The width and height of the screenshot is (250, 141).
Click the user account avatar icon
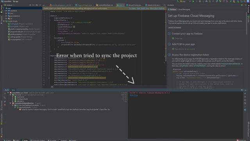[248, 1]
